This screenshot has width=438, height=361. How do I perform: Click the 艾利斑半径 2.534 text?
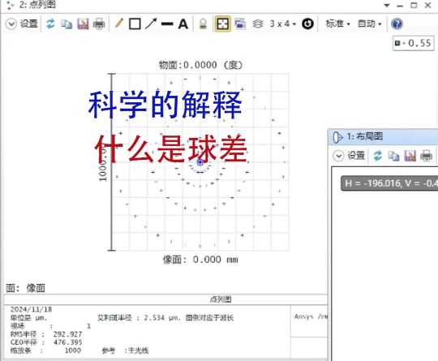[140, 318]
